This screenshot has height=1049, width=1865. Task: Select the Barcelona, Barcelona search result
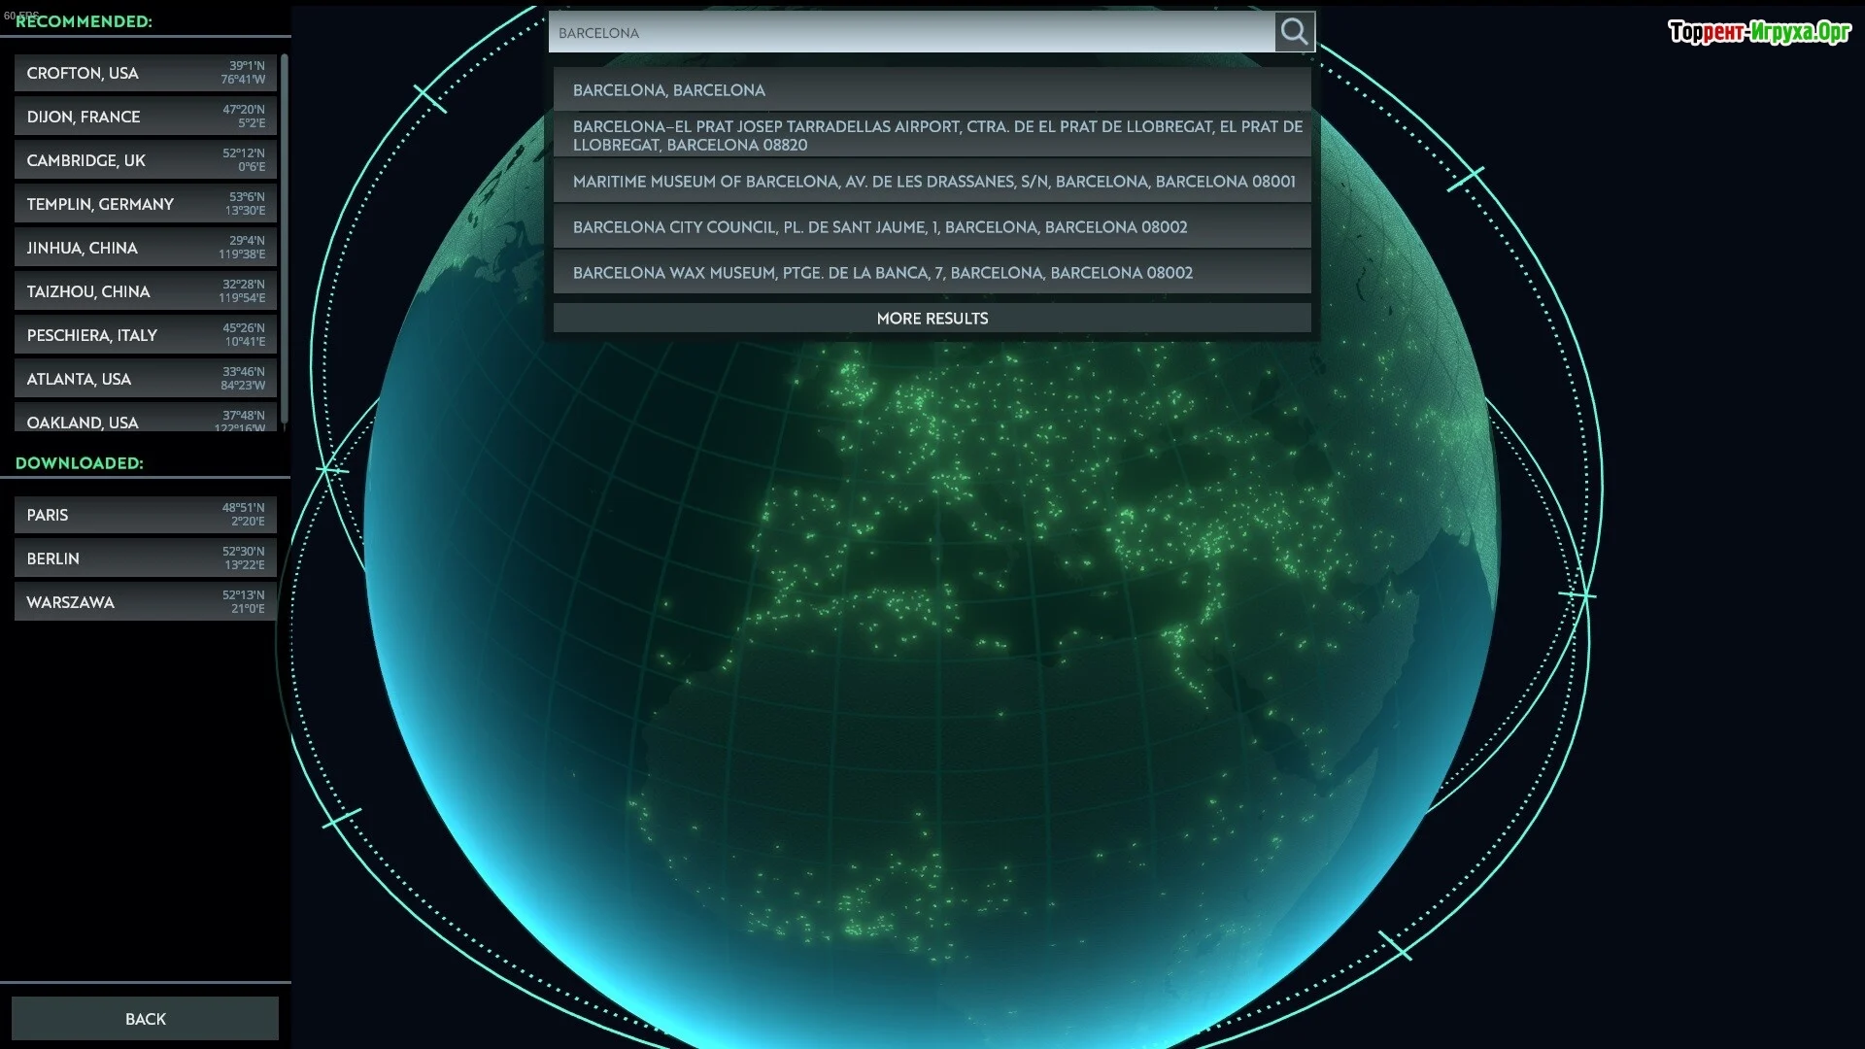(x=932, y=90)
